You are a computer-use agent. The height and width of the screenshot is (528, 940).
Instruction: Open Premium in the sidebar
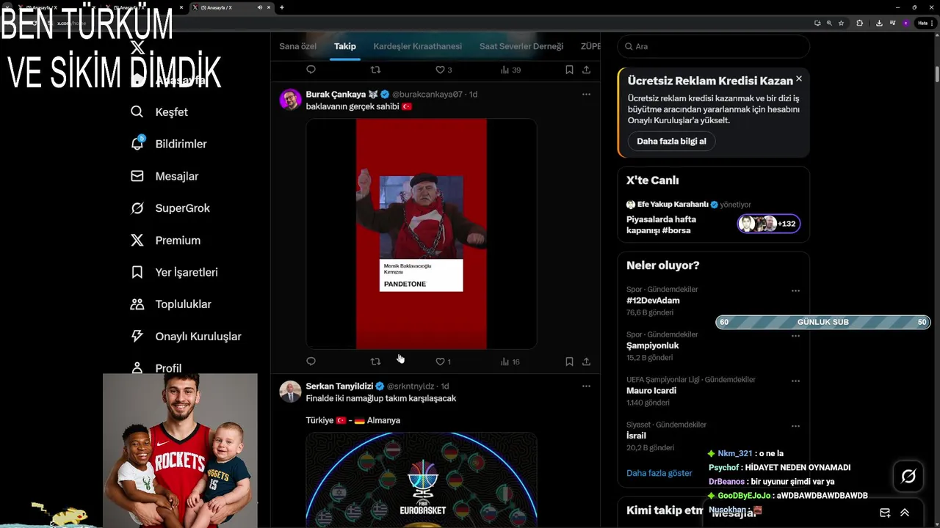point(165,241)
